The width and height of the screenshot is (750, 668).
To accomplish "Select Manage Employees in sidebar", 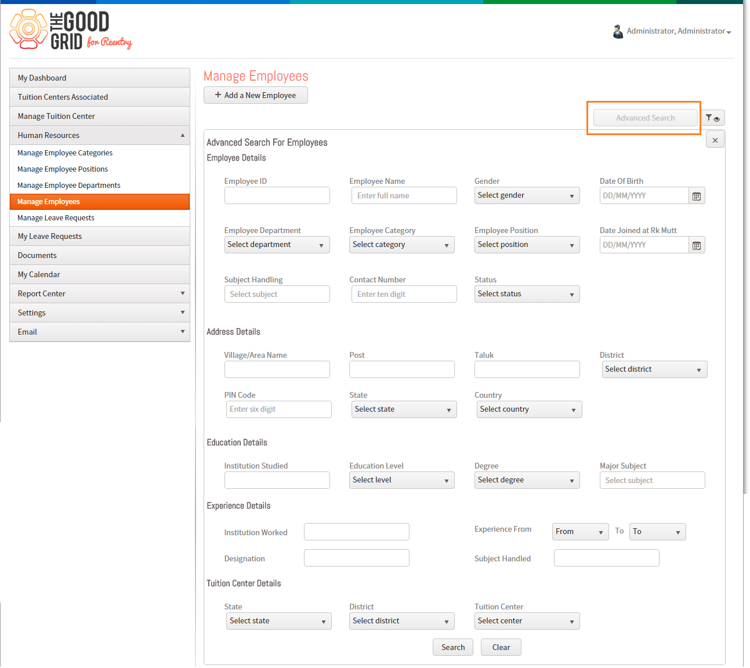I will tap(100, 202).
